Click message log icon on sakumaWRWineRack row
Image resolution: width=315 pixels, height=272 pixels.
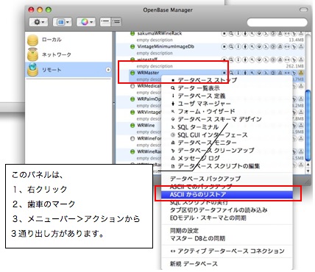coord(301,34)
